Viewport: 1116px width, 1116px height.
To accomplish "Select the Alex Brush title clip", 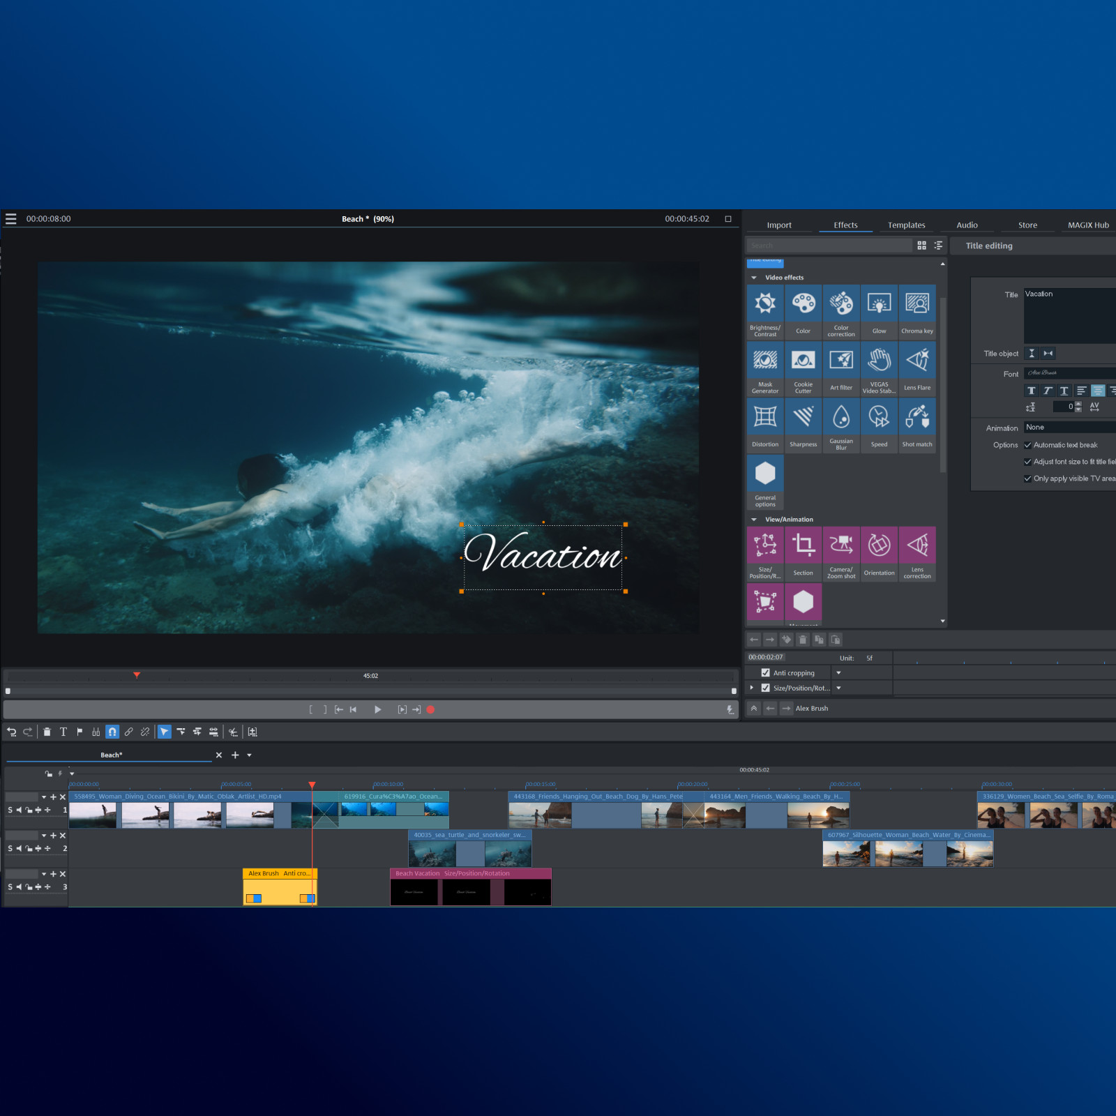I will (280, 887).
